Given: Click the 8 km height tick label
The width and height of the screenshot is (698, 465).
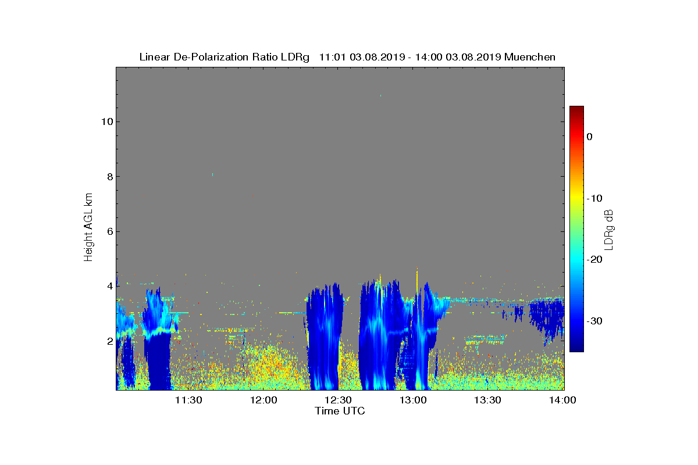Looking at the screenshot, I should [108, 177].
